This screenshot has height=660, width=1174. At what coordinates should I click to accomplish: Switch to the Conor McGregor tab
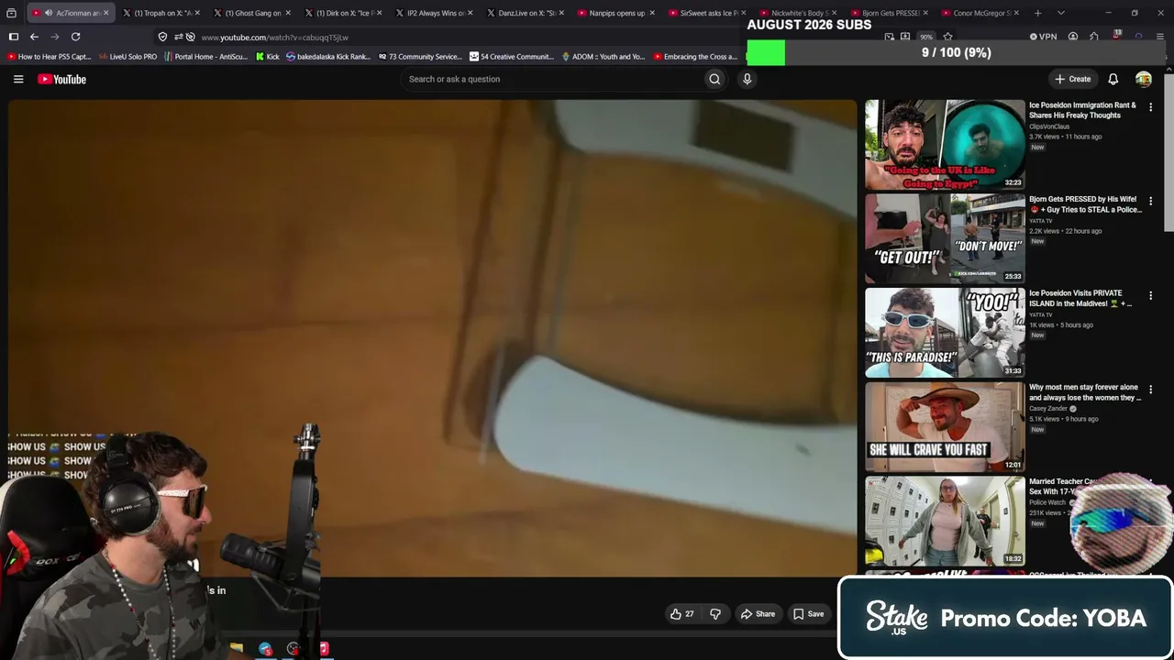click(979, 13)
